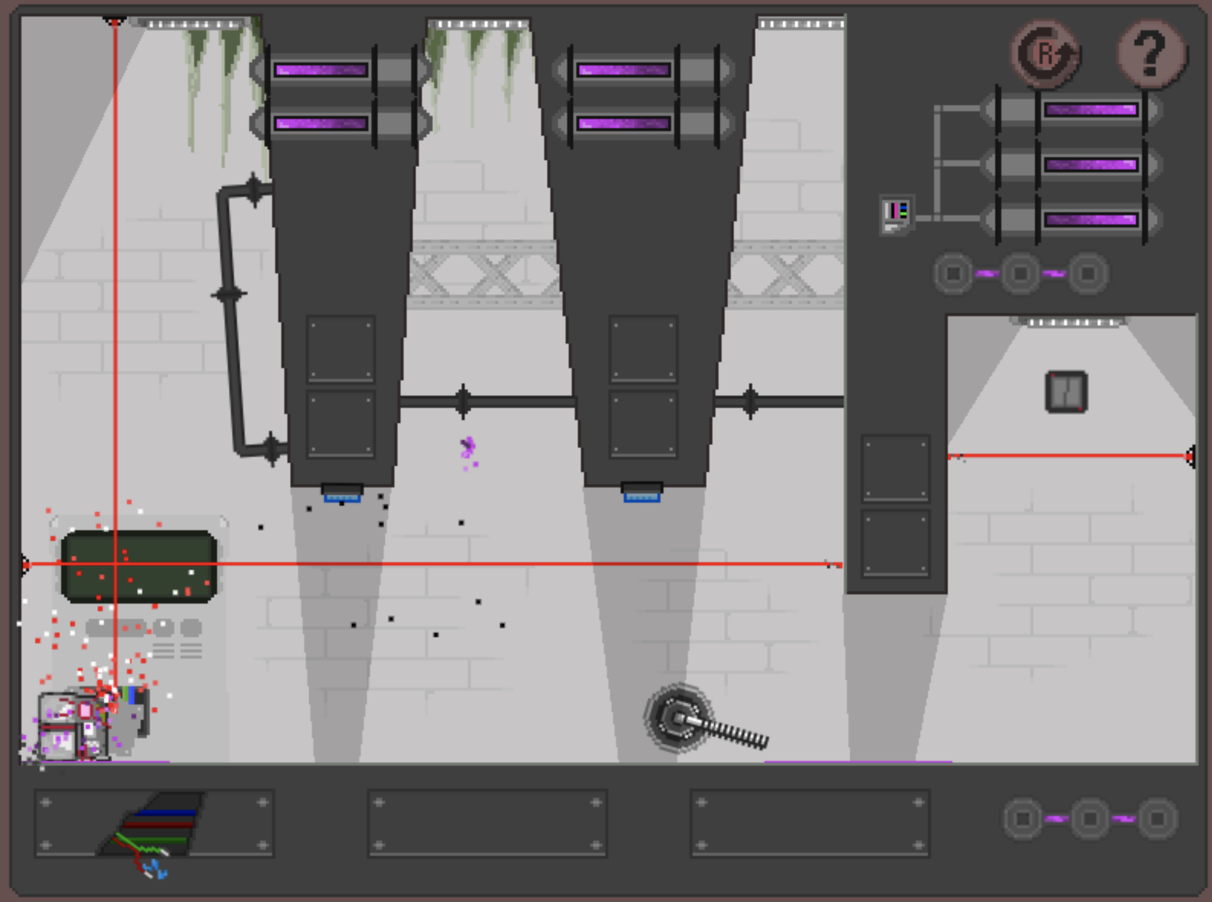Screen dimensions: 1212x902
Task: Flip the wall switch in right room
Action: tap(1066, 391)
